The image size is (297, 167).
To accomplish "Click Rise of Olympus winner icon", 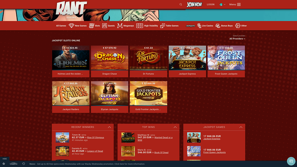I will pos(62,137).
